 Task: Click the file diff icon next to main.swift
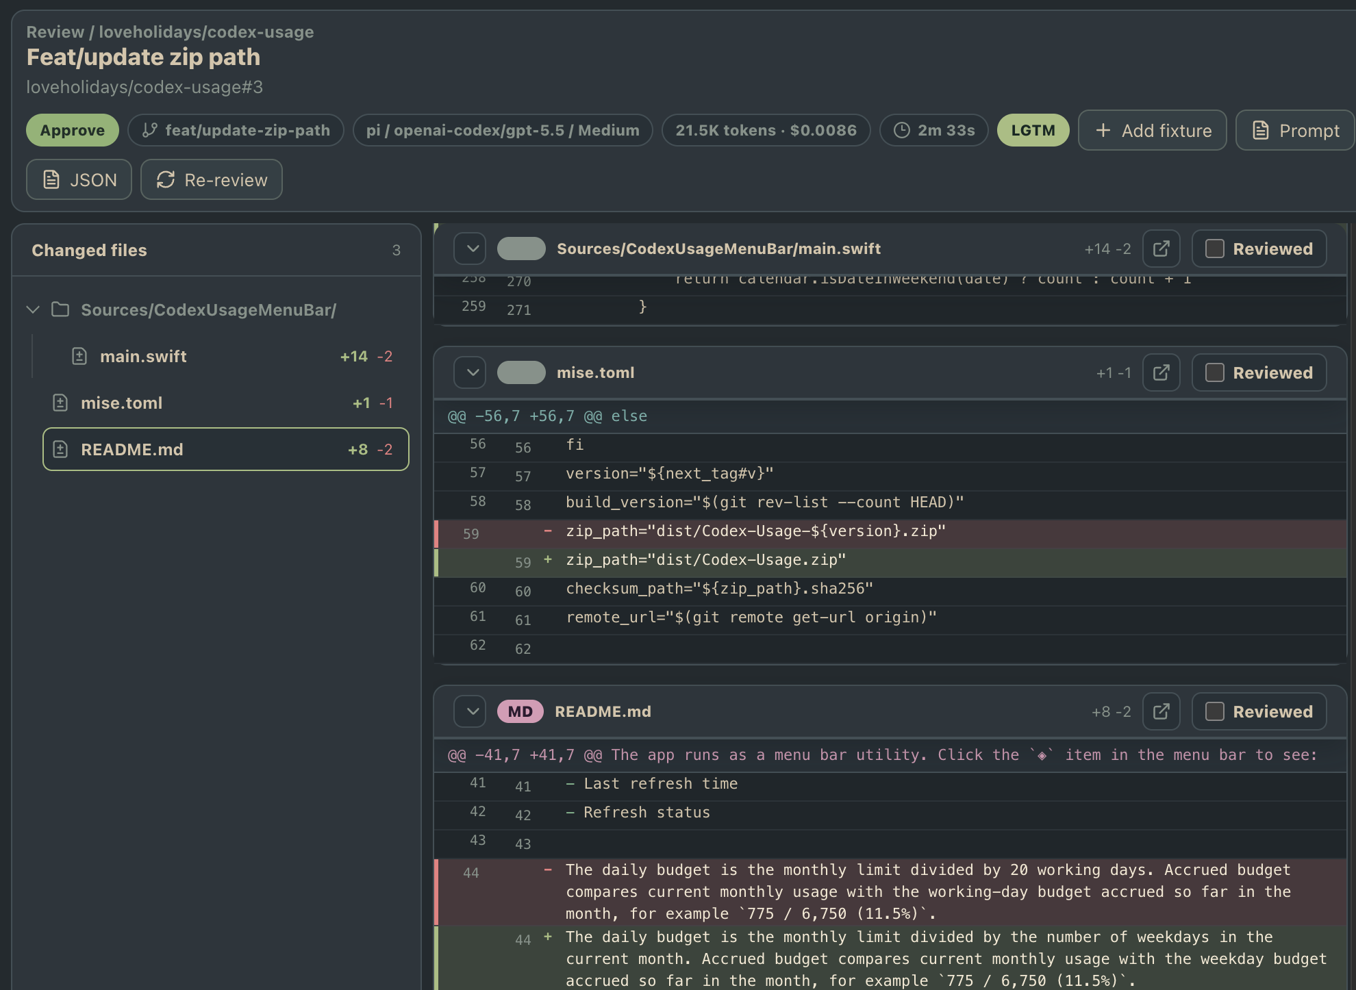tap(79, 356)
